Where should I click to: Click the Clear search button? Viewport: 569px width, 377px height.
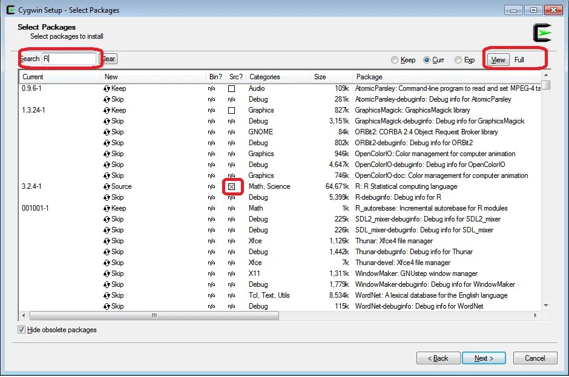[x=108, y=59]
